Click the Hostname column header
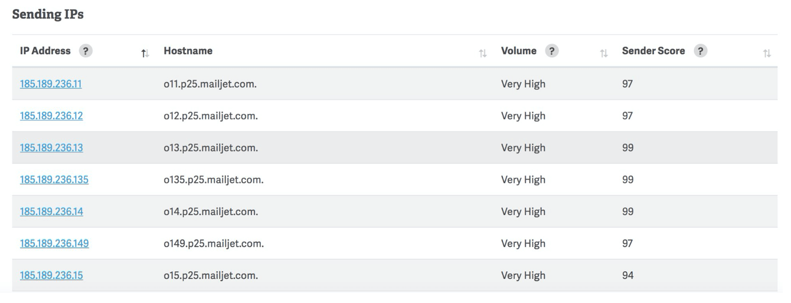Screen dimensions: 791x303 coord(188,51)
